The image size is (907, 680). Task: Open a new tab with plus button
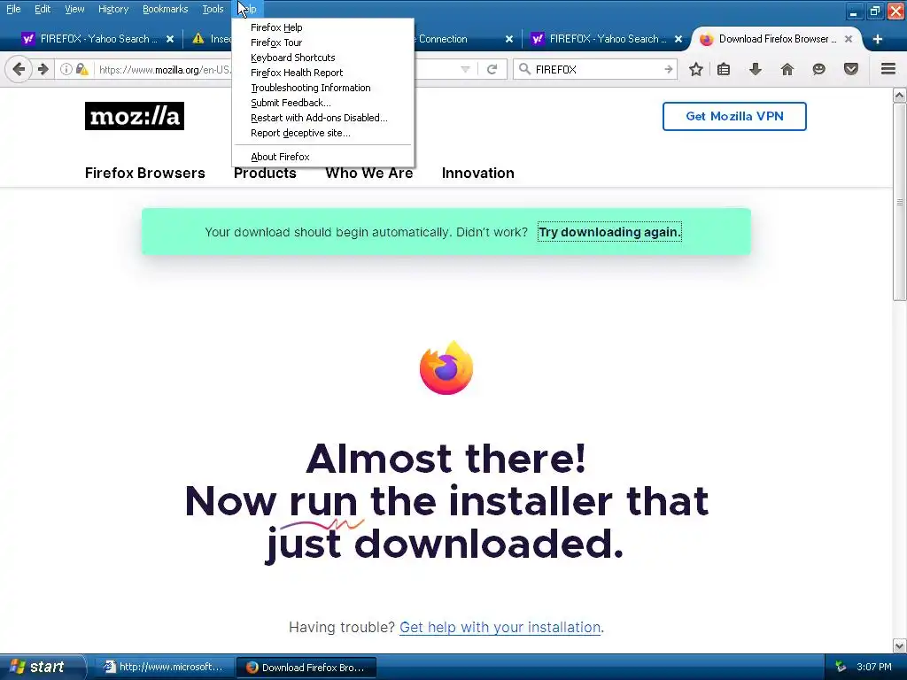[878, 39]
